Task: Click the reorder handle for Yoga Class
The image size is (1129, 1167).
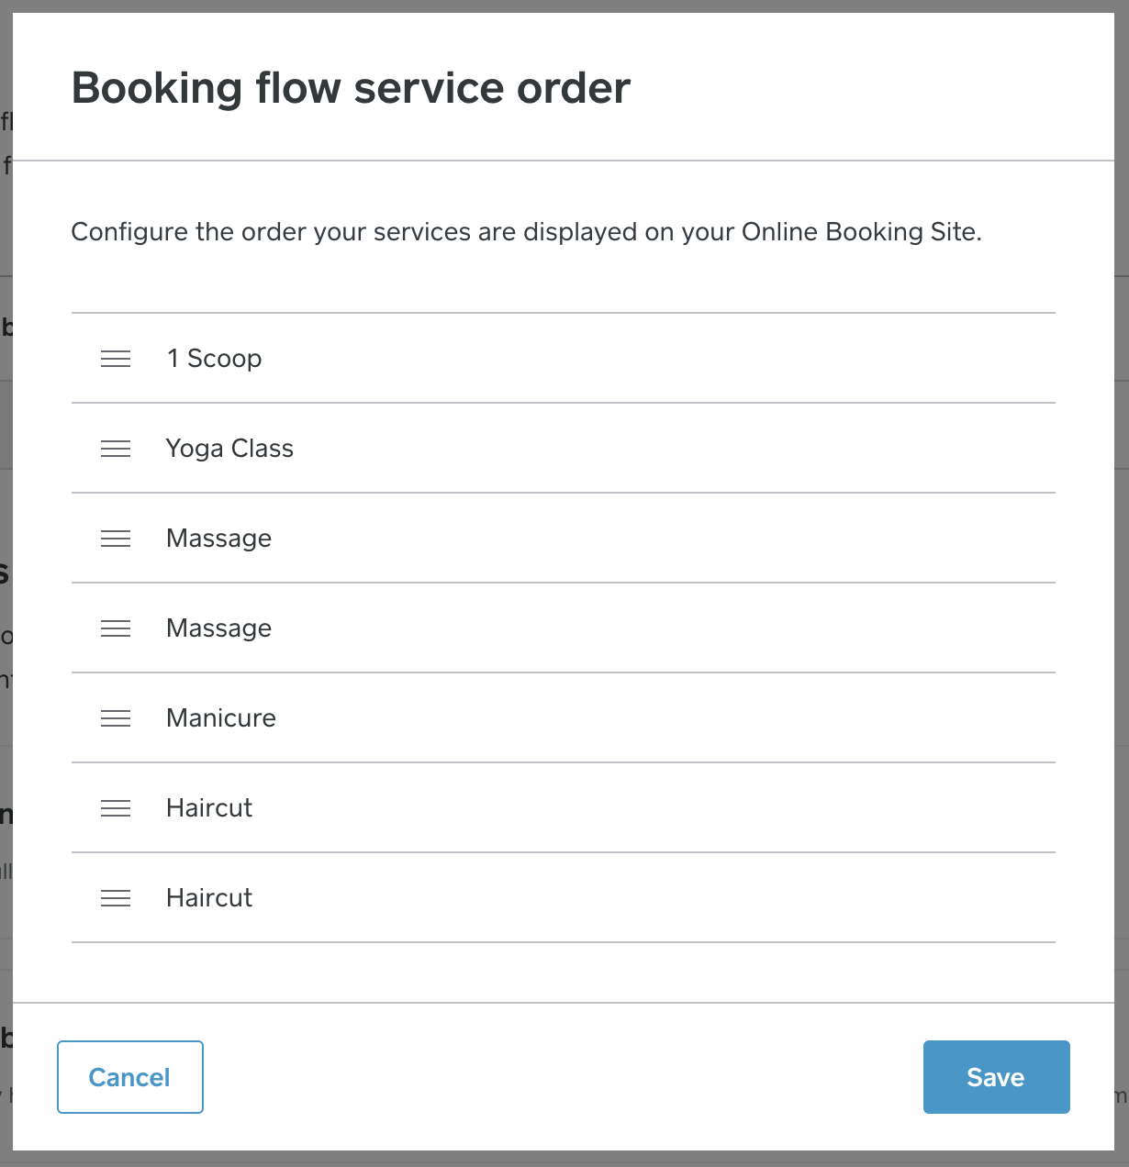Action: point(116,449)
